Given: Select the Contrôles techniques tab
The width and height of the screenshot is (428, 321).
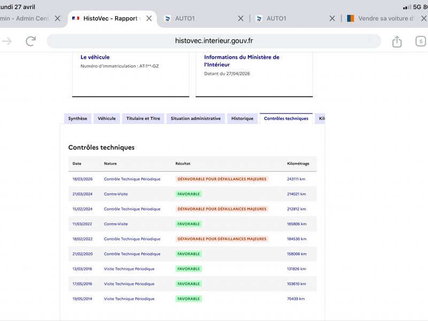Looking at the screenshot, I should pyautogui.click(x=286, y=118).
